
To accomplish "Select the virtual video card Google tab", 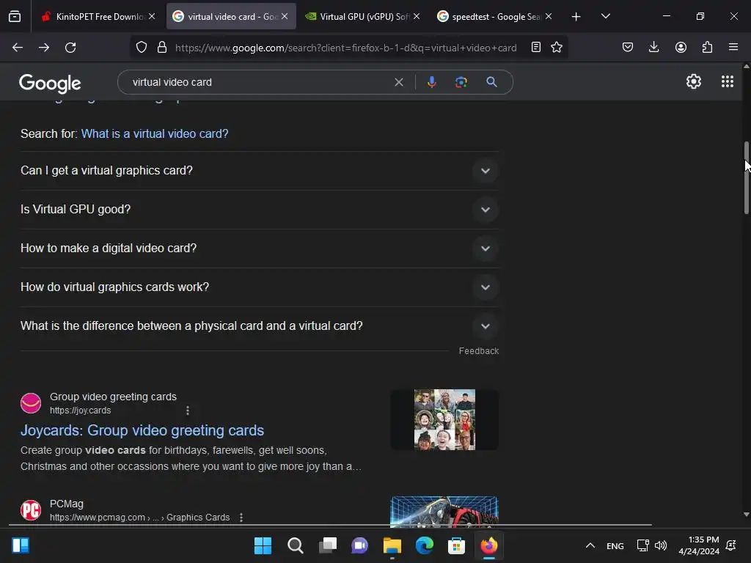I will [231, 17].
